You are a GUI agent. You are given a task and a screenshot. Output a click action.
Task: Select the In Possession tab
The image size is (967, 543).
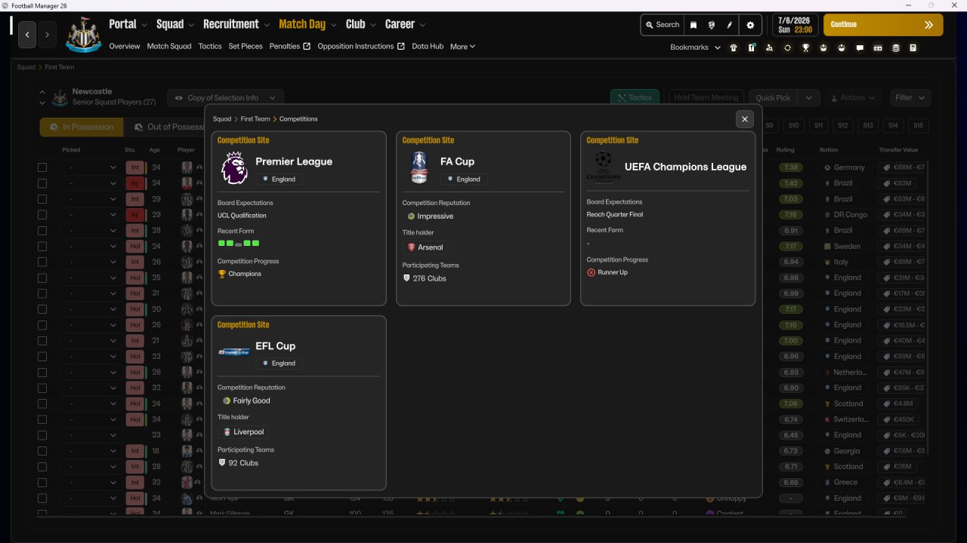tap(82, 127)
